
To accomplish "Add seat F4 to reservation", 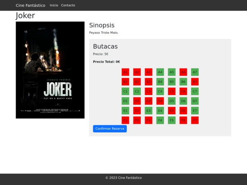I will pyautogui.click(x=160, y=120).
